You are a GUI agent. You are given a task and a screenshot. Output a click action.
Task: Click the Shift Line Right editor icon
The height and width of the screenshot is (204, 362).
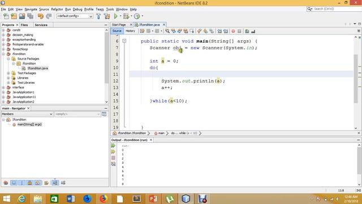(226, 31)
